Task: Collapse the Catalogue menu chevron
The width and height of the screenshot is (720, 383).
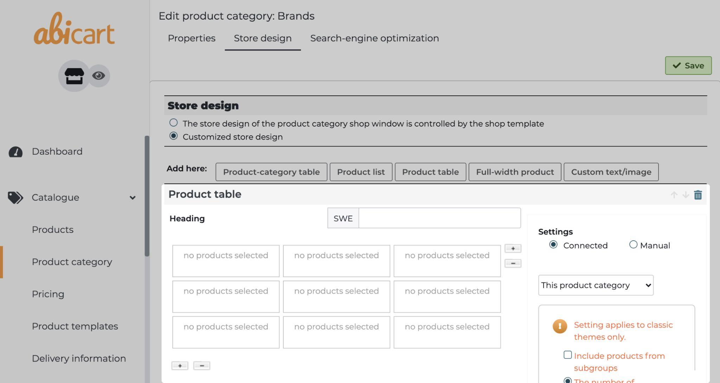Action: (x=133, y=198)
